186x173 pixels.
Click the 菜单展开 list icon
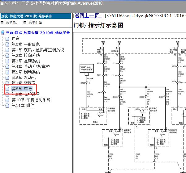pyautogui.click(x=2, y=22)
